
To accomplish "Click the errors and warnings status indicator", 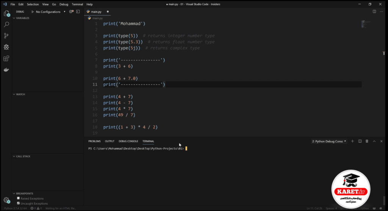I will click(x=36, y=208).
